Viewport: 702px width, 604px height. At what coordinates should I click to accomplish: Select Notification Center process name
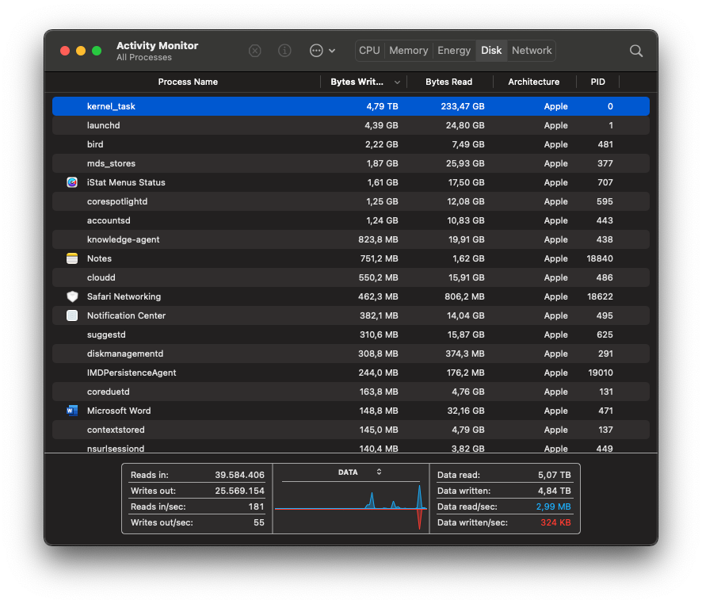click(x=126, y=315)
